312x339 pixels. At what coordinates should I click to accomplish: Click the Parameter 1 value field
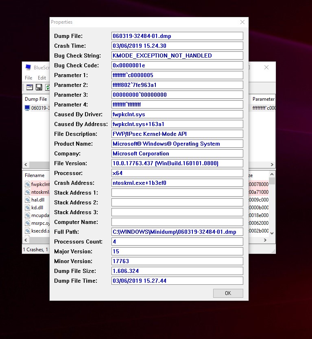tap(177, 75)
